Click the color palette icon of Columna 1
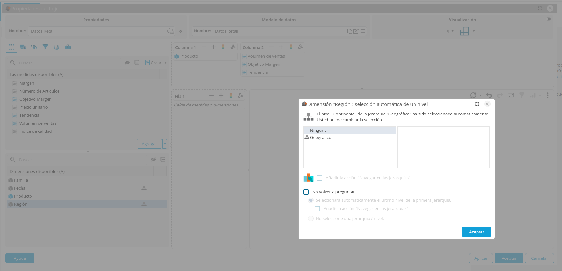 tap(223, 47)
